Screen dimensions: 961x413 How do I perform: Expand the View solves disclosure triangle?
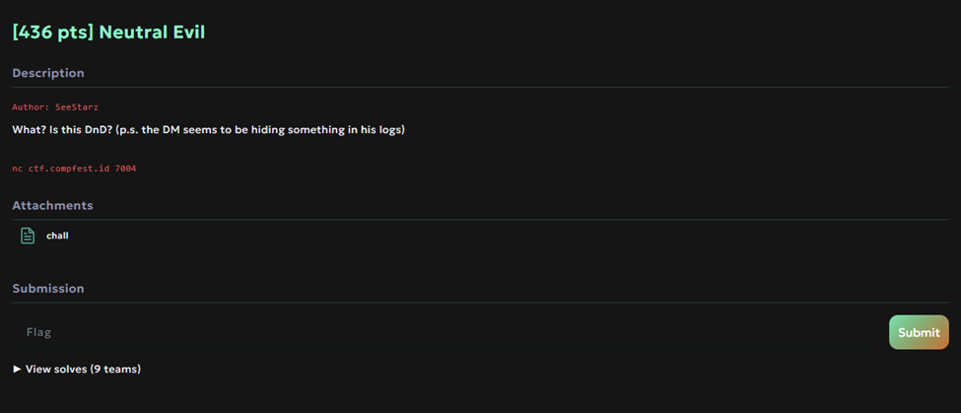click(x=17, y=369)
